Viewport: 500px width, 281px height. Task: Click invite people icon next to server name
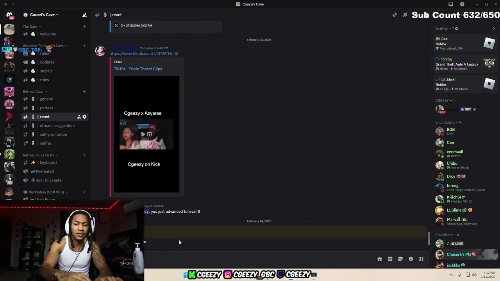pos(84,15)
